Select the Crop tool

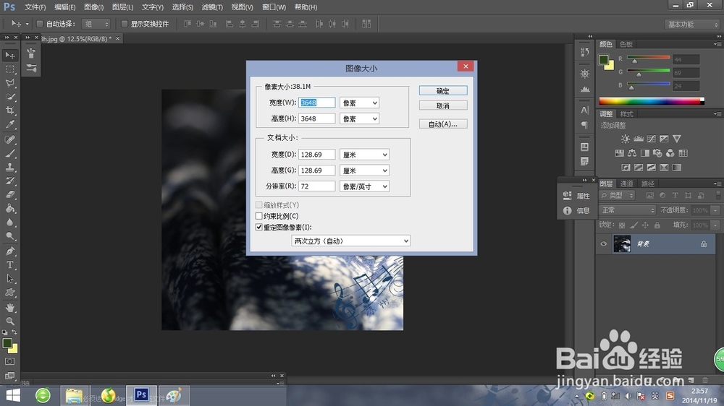(9, 111)
